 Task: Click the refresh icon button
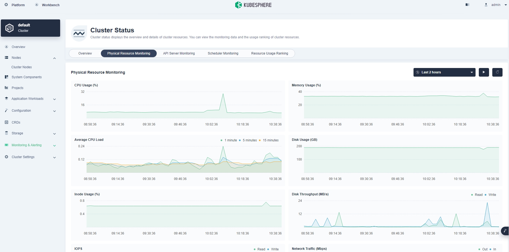tap(497, 72)
